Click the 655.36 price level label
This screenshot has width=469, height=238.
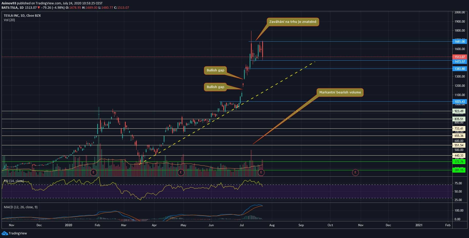click(459, 136)
